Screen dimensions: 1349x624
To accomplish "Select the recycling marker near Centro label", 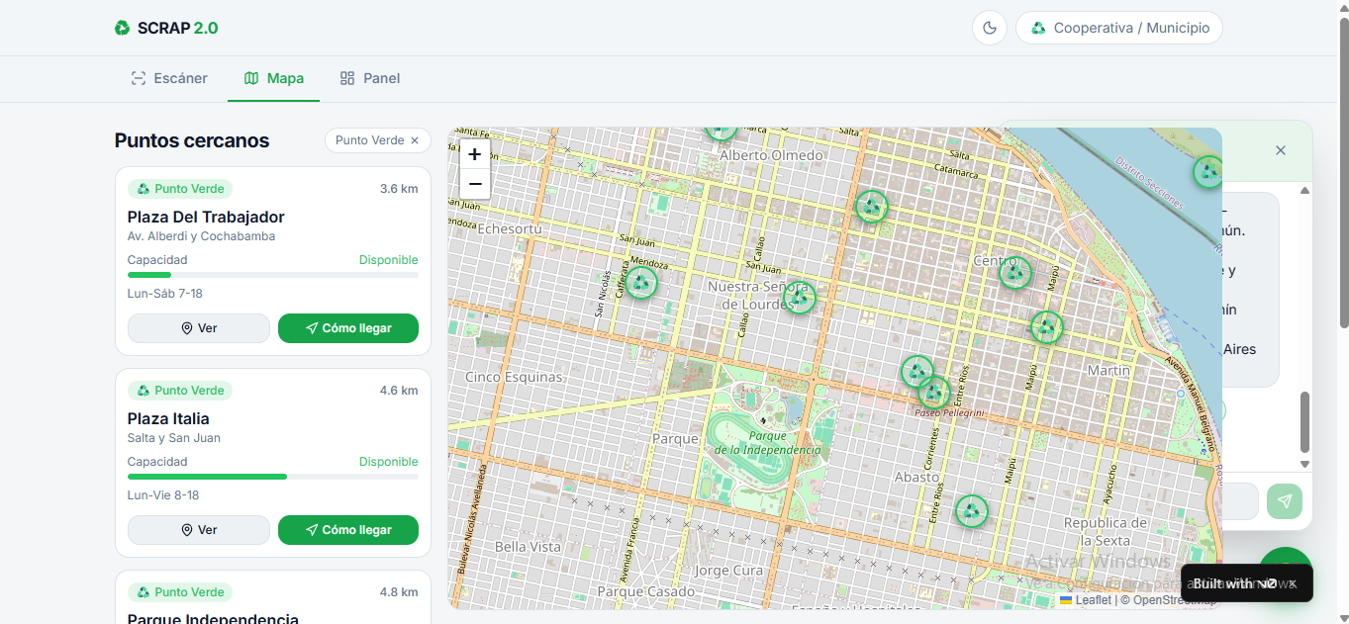I will click(x=1014, y=272).
